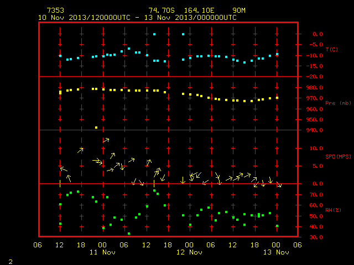This screenshot has width=354, height=265.
Task: Click the SPD(MPS) wind speed axis label
Action: (x=338, y=156)
